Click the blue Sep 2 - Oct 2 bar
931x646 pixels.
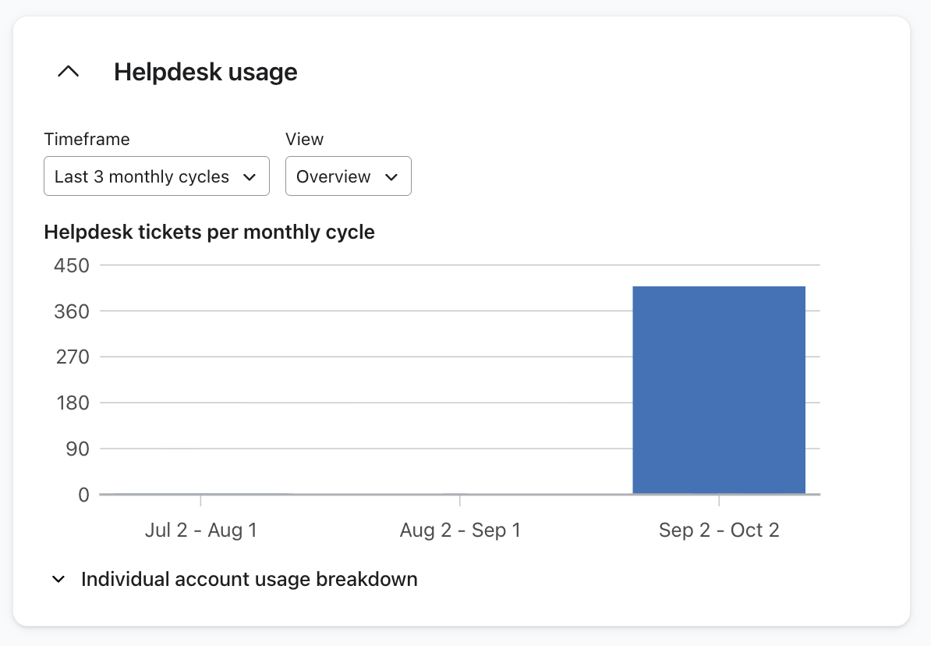(x=718, y=390)
